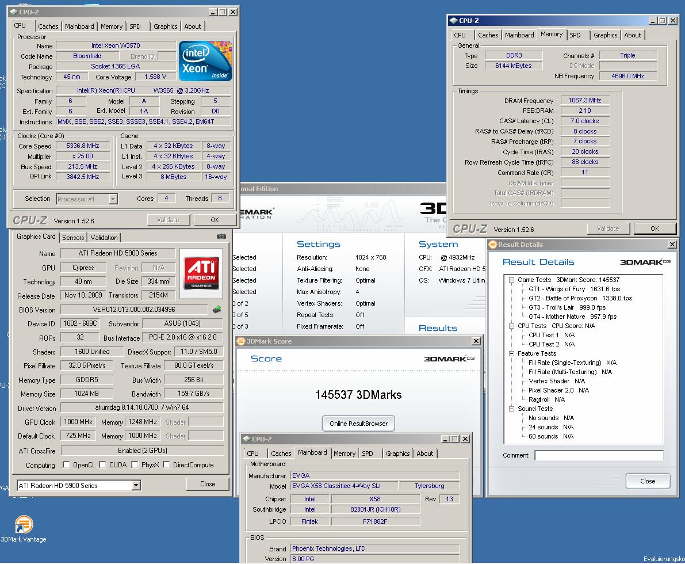The height and width of the screenshot is (564, 685).
Task: Switch to Caches tab in top-left CPU-Z
Action: (48, 26)
